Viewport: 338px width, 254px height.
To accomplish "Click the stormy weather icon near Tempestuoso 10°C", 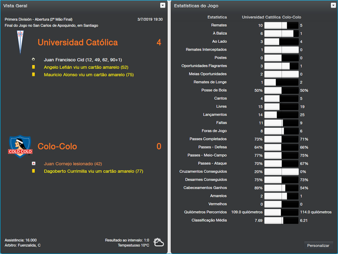I will (158, 241).
